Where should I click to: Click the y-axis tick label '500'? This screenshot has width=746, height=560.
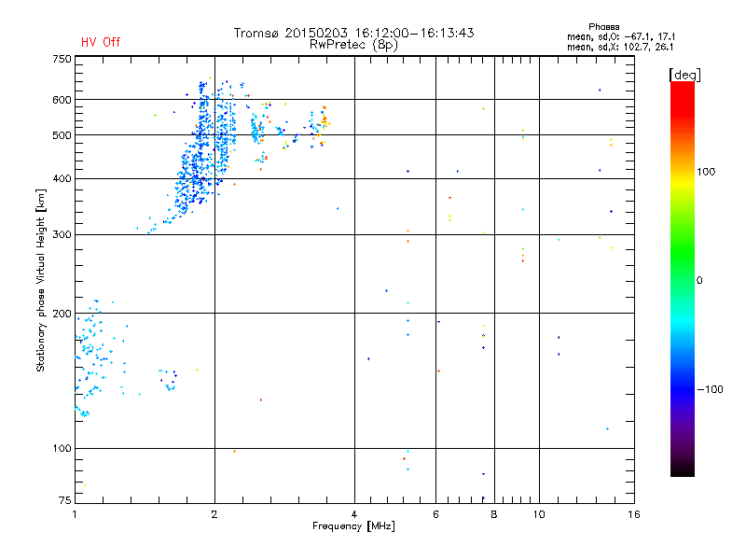pos(62,135)
